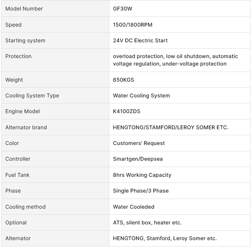Click the "Fuel Tank" label cell
This screenshot has height=248, width=252.
(17, 175)
